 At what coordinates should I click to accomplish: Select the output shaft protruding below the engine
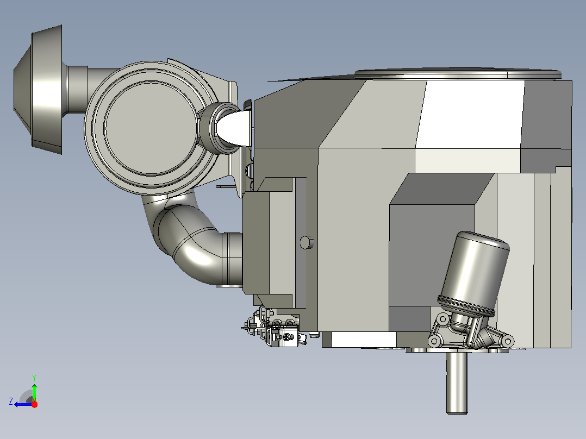point(457,382)
